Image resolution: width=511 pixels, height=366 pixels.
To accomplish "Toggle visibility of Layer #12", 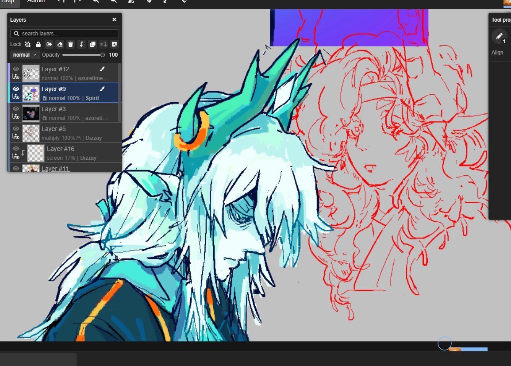I will (x=15, y=69).
